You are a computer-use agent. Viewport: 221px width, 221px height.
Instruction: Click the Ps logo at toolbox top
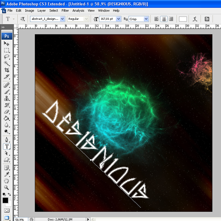[7, 36]
